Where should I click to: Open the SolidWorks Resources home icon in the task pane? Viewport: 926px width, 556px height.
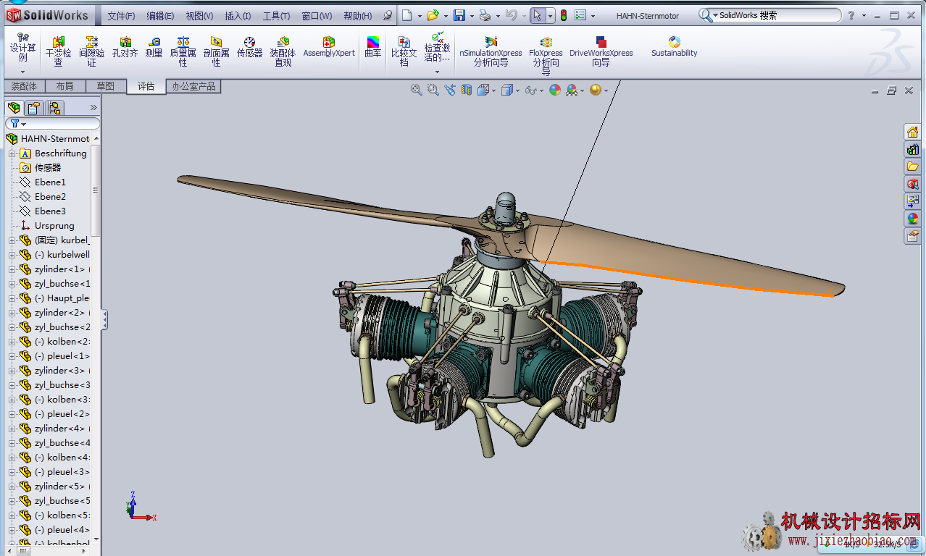coord(912,132)
